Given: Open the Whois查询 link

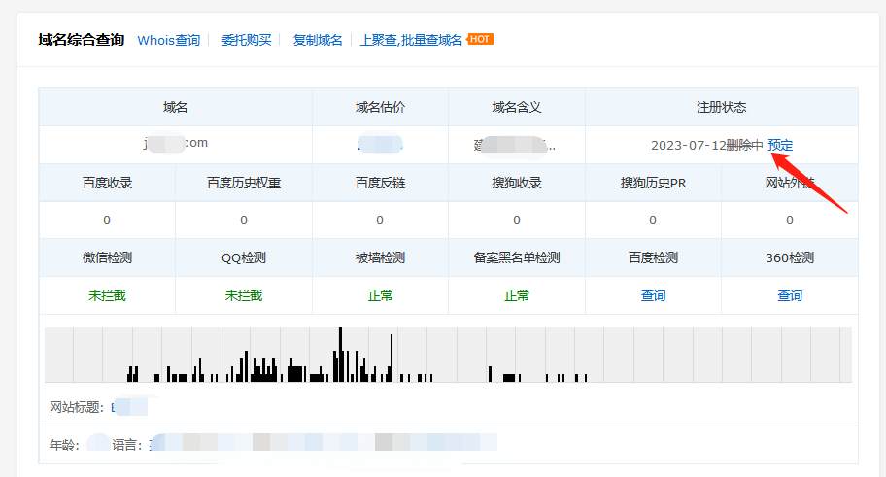Looking at the screenshot, I should (x=168, y=40).
